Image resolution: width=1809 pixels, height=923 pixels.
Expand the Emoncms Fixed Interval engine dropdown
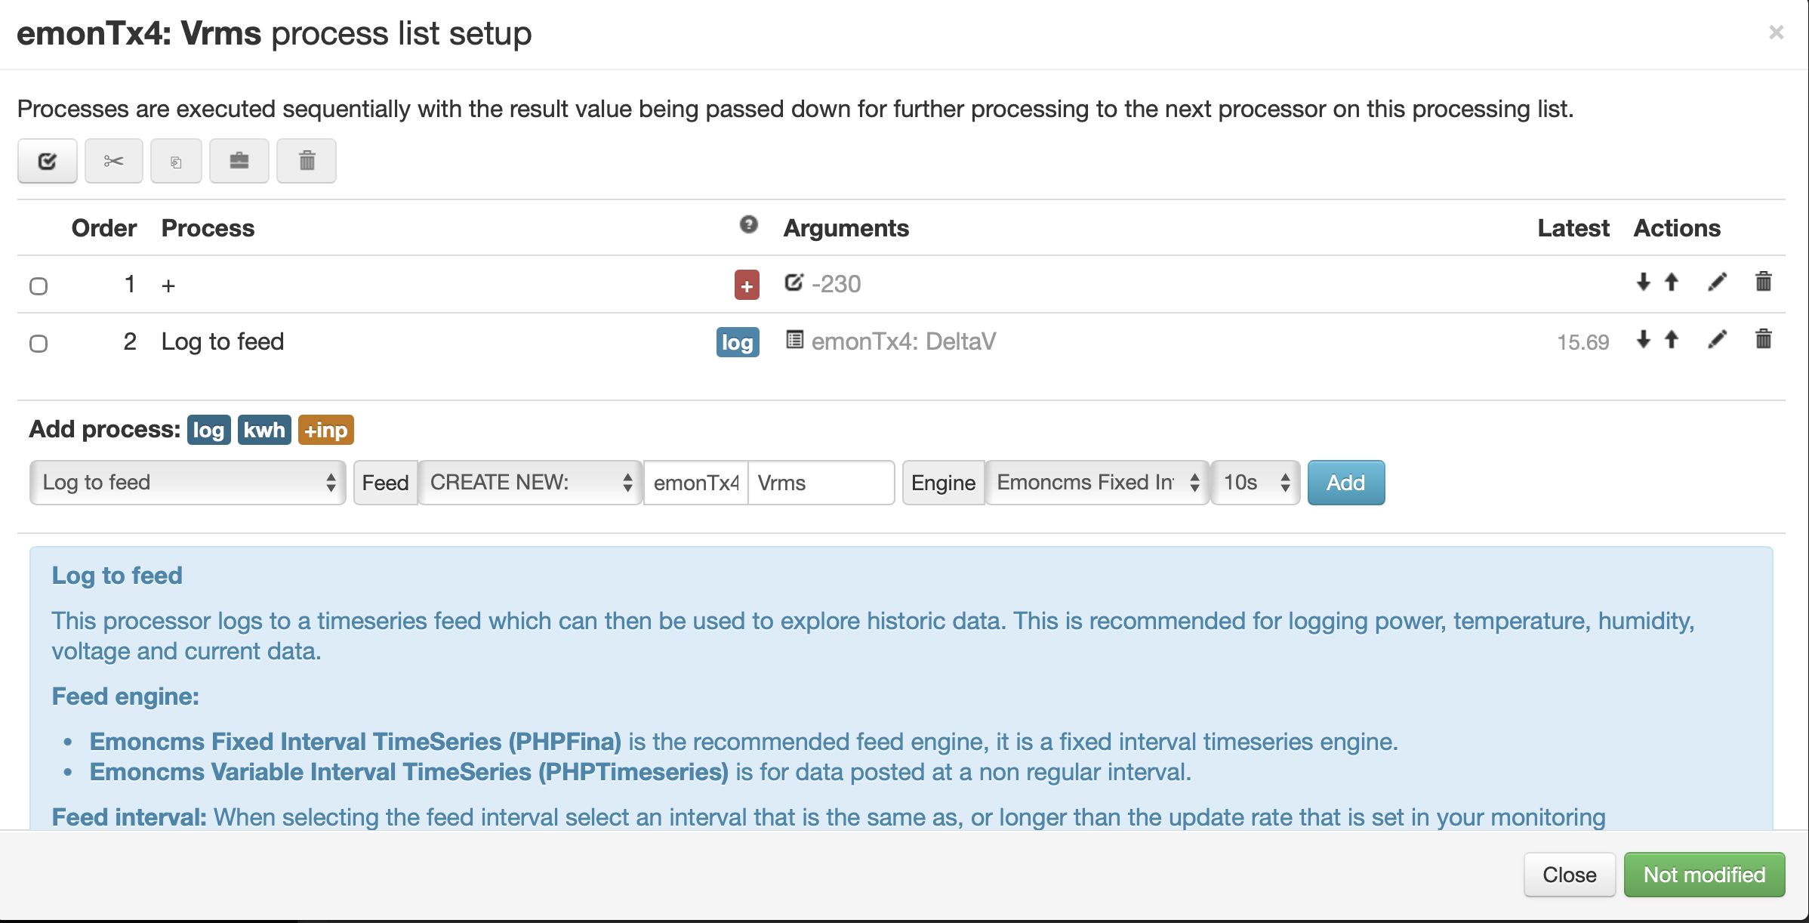pos(1097,483)
